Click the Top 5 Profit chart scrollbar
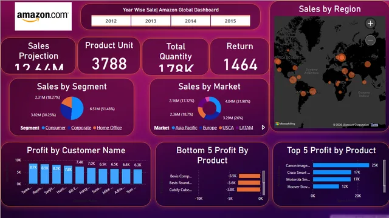This screenshot has height=218, width=389. pyautogui.click(x=384, y=176)
